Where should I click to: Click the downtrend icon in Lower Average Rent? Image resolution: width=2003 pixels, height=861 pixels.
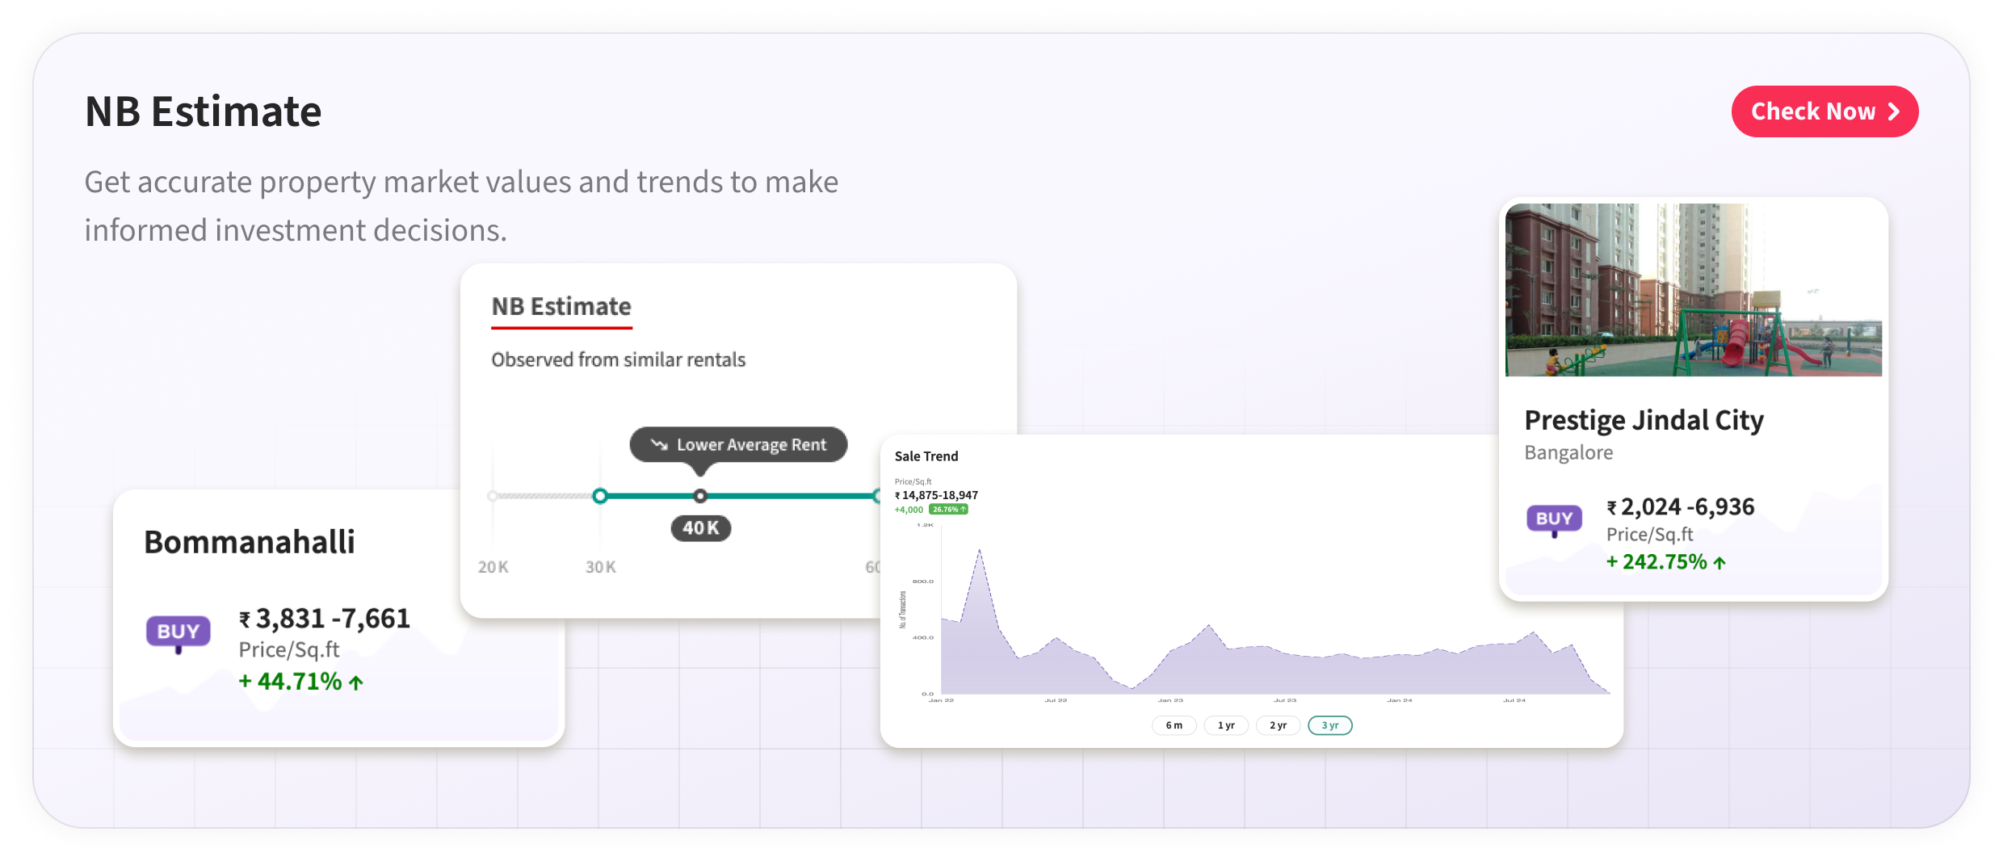[659, 445]
